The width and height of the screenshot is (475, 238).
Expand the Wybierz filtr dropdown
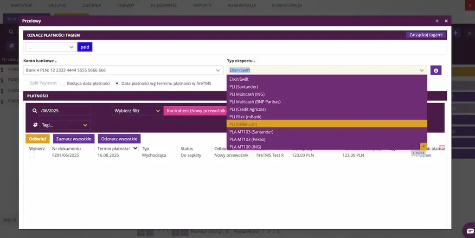137,111
